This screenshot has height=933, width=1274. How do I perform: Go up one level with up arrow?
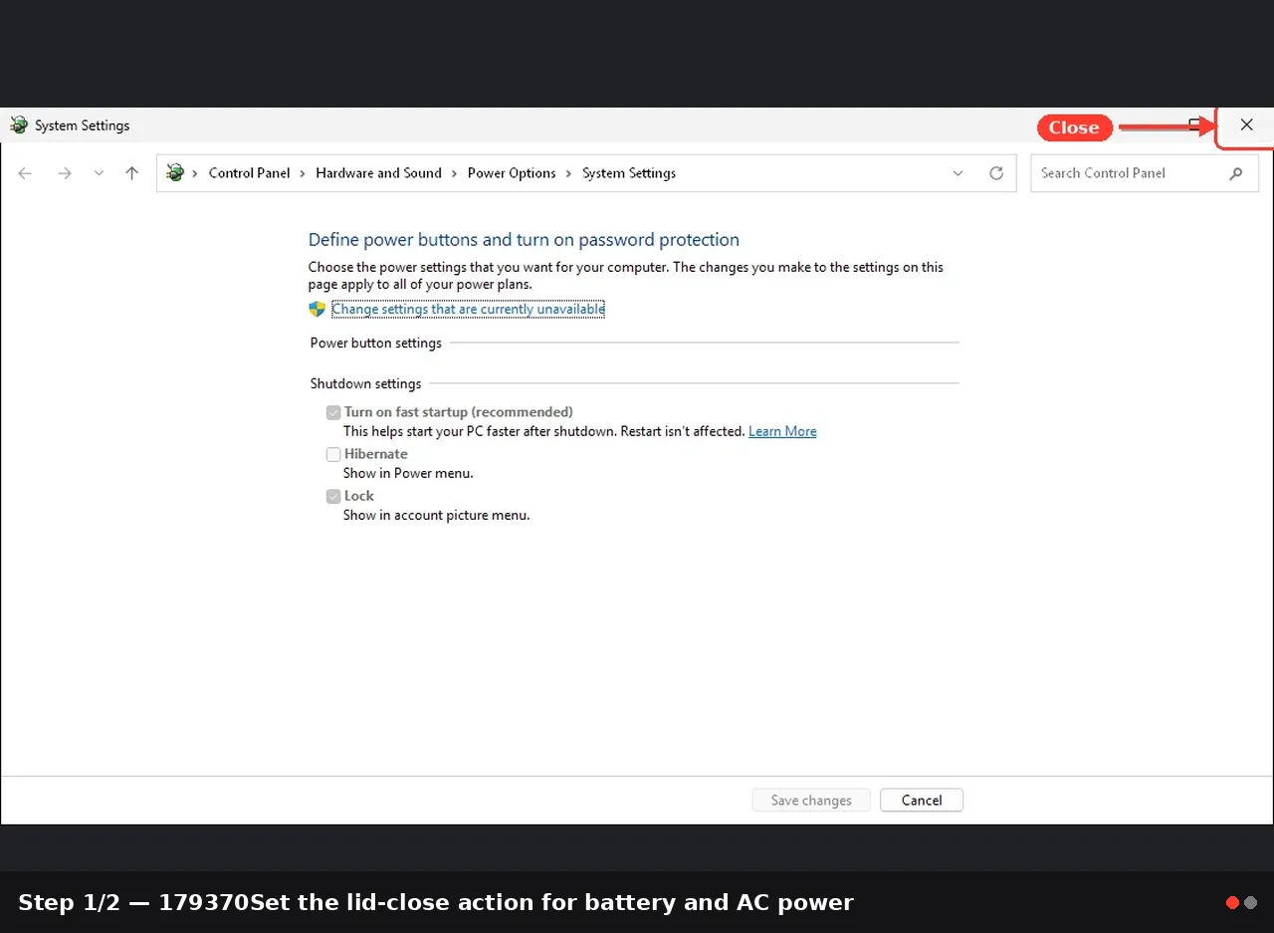tap(131, 173)
